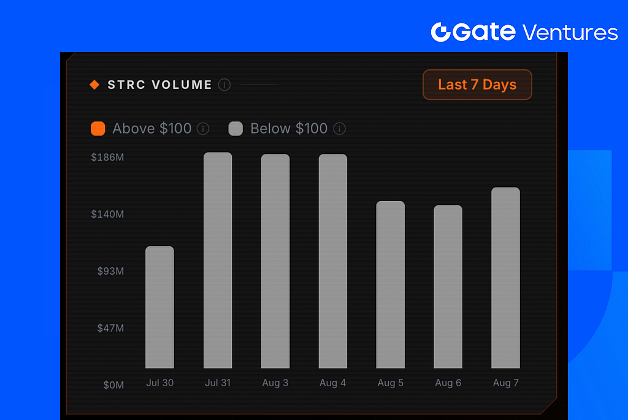
Task: Click the STRC VOLUME title text
Action: 159,85
